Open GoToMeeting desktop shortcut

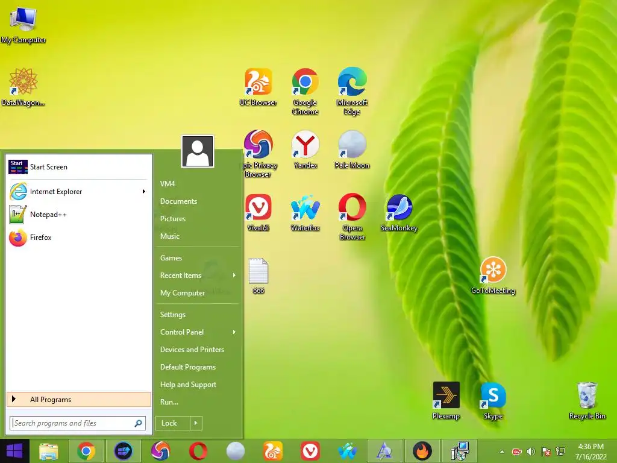pyautogui.click(x=493, y=276)
